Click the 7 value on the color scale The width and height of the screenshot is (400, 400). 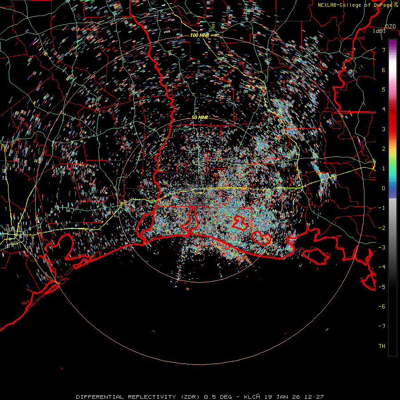coord(384,50)
